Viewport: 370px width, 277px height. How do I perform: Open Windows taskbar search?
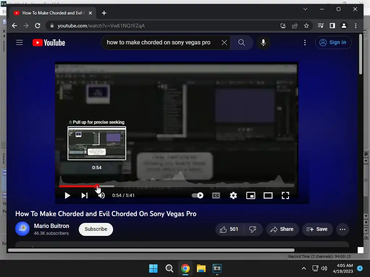click(x=169, y=268)
